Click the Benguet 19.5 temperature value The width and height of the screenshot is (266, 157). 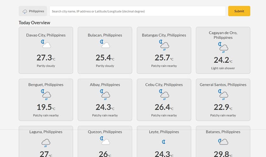click(44, 107)
